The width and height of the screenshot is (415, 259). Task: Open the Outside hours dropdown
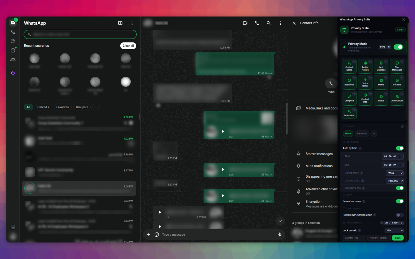pyautogui.click(x=395, y=181)
